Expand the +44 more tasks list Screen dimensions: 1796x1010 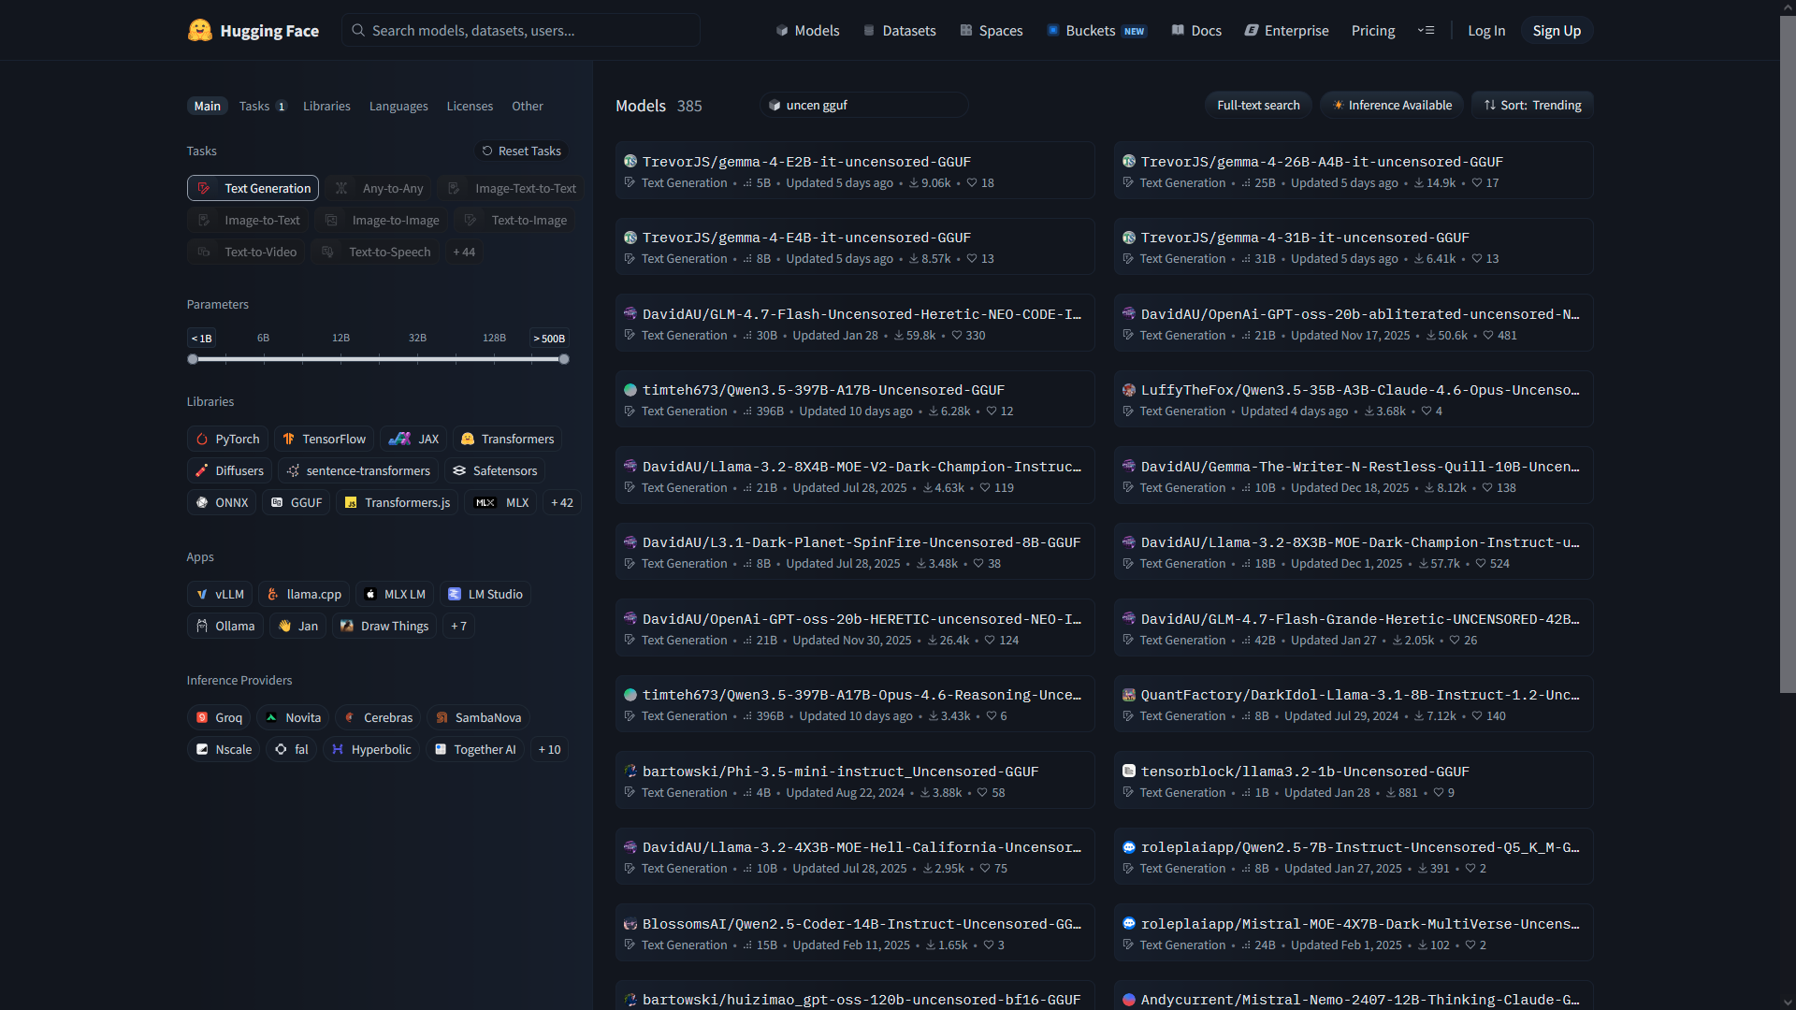463,252
